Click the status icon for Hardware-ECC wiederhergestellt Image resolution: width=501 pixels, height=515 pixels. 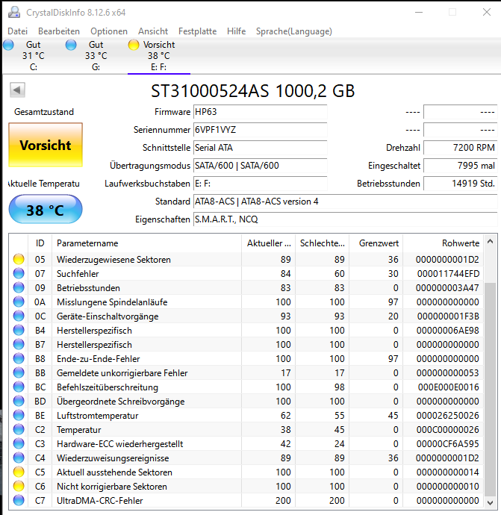coord(19,443)
